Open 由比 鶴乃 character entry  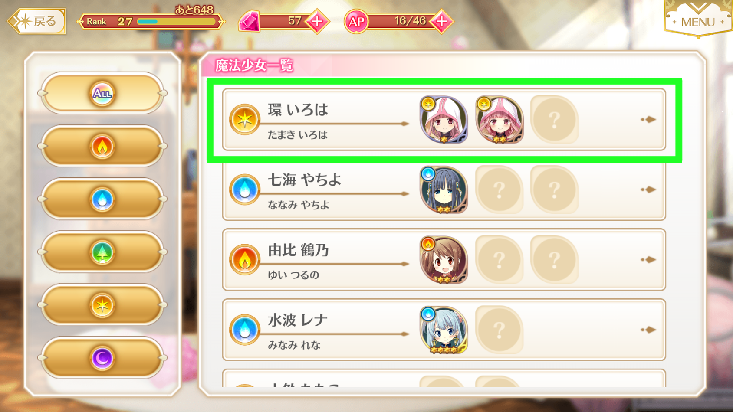click(444, 260)
